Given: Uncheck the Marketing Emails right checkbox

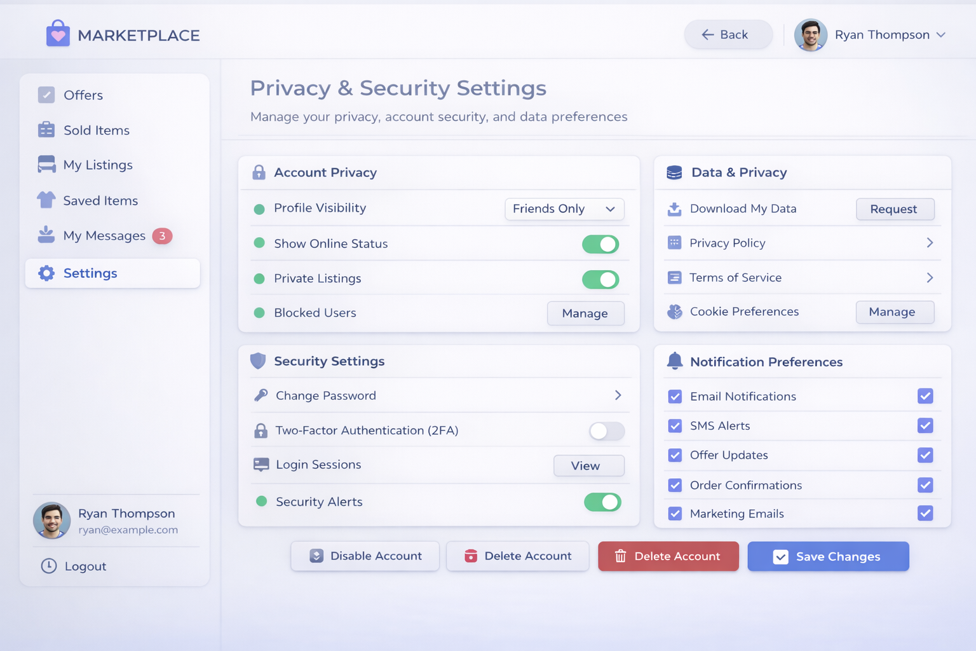Looking at the screenshot, I should 925,513.
